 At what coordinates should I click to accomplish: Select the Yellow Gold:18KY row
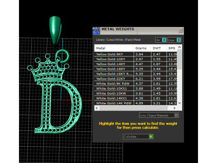pos(136,69)
